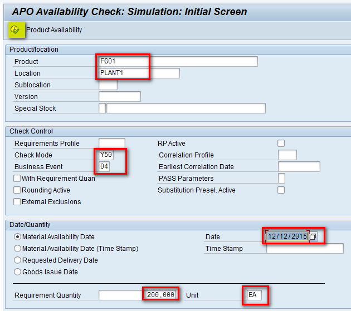Image resolution: width=351 pixels, height=311 pixels.
Task: Click the long Special Stock description field
Action: [x=186, y=108]
